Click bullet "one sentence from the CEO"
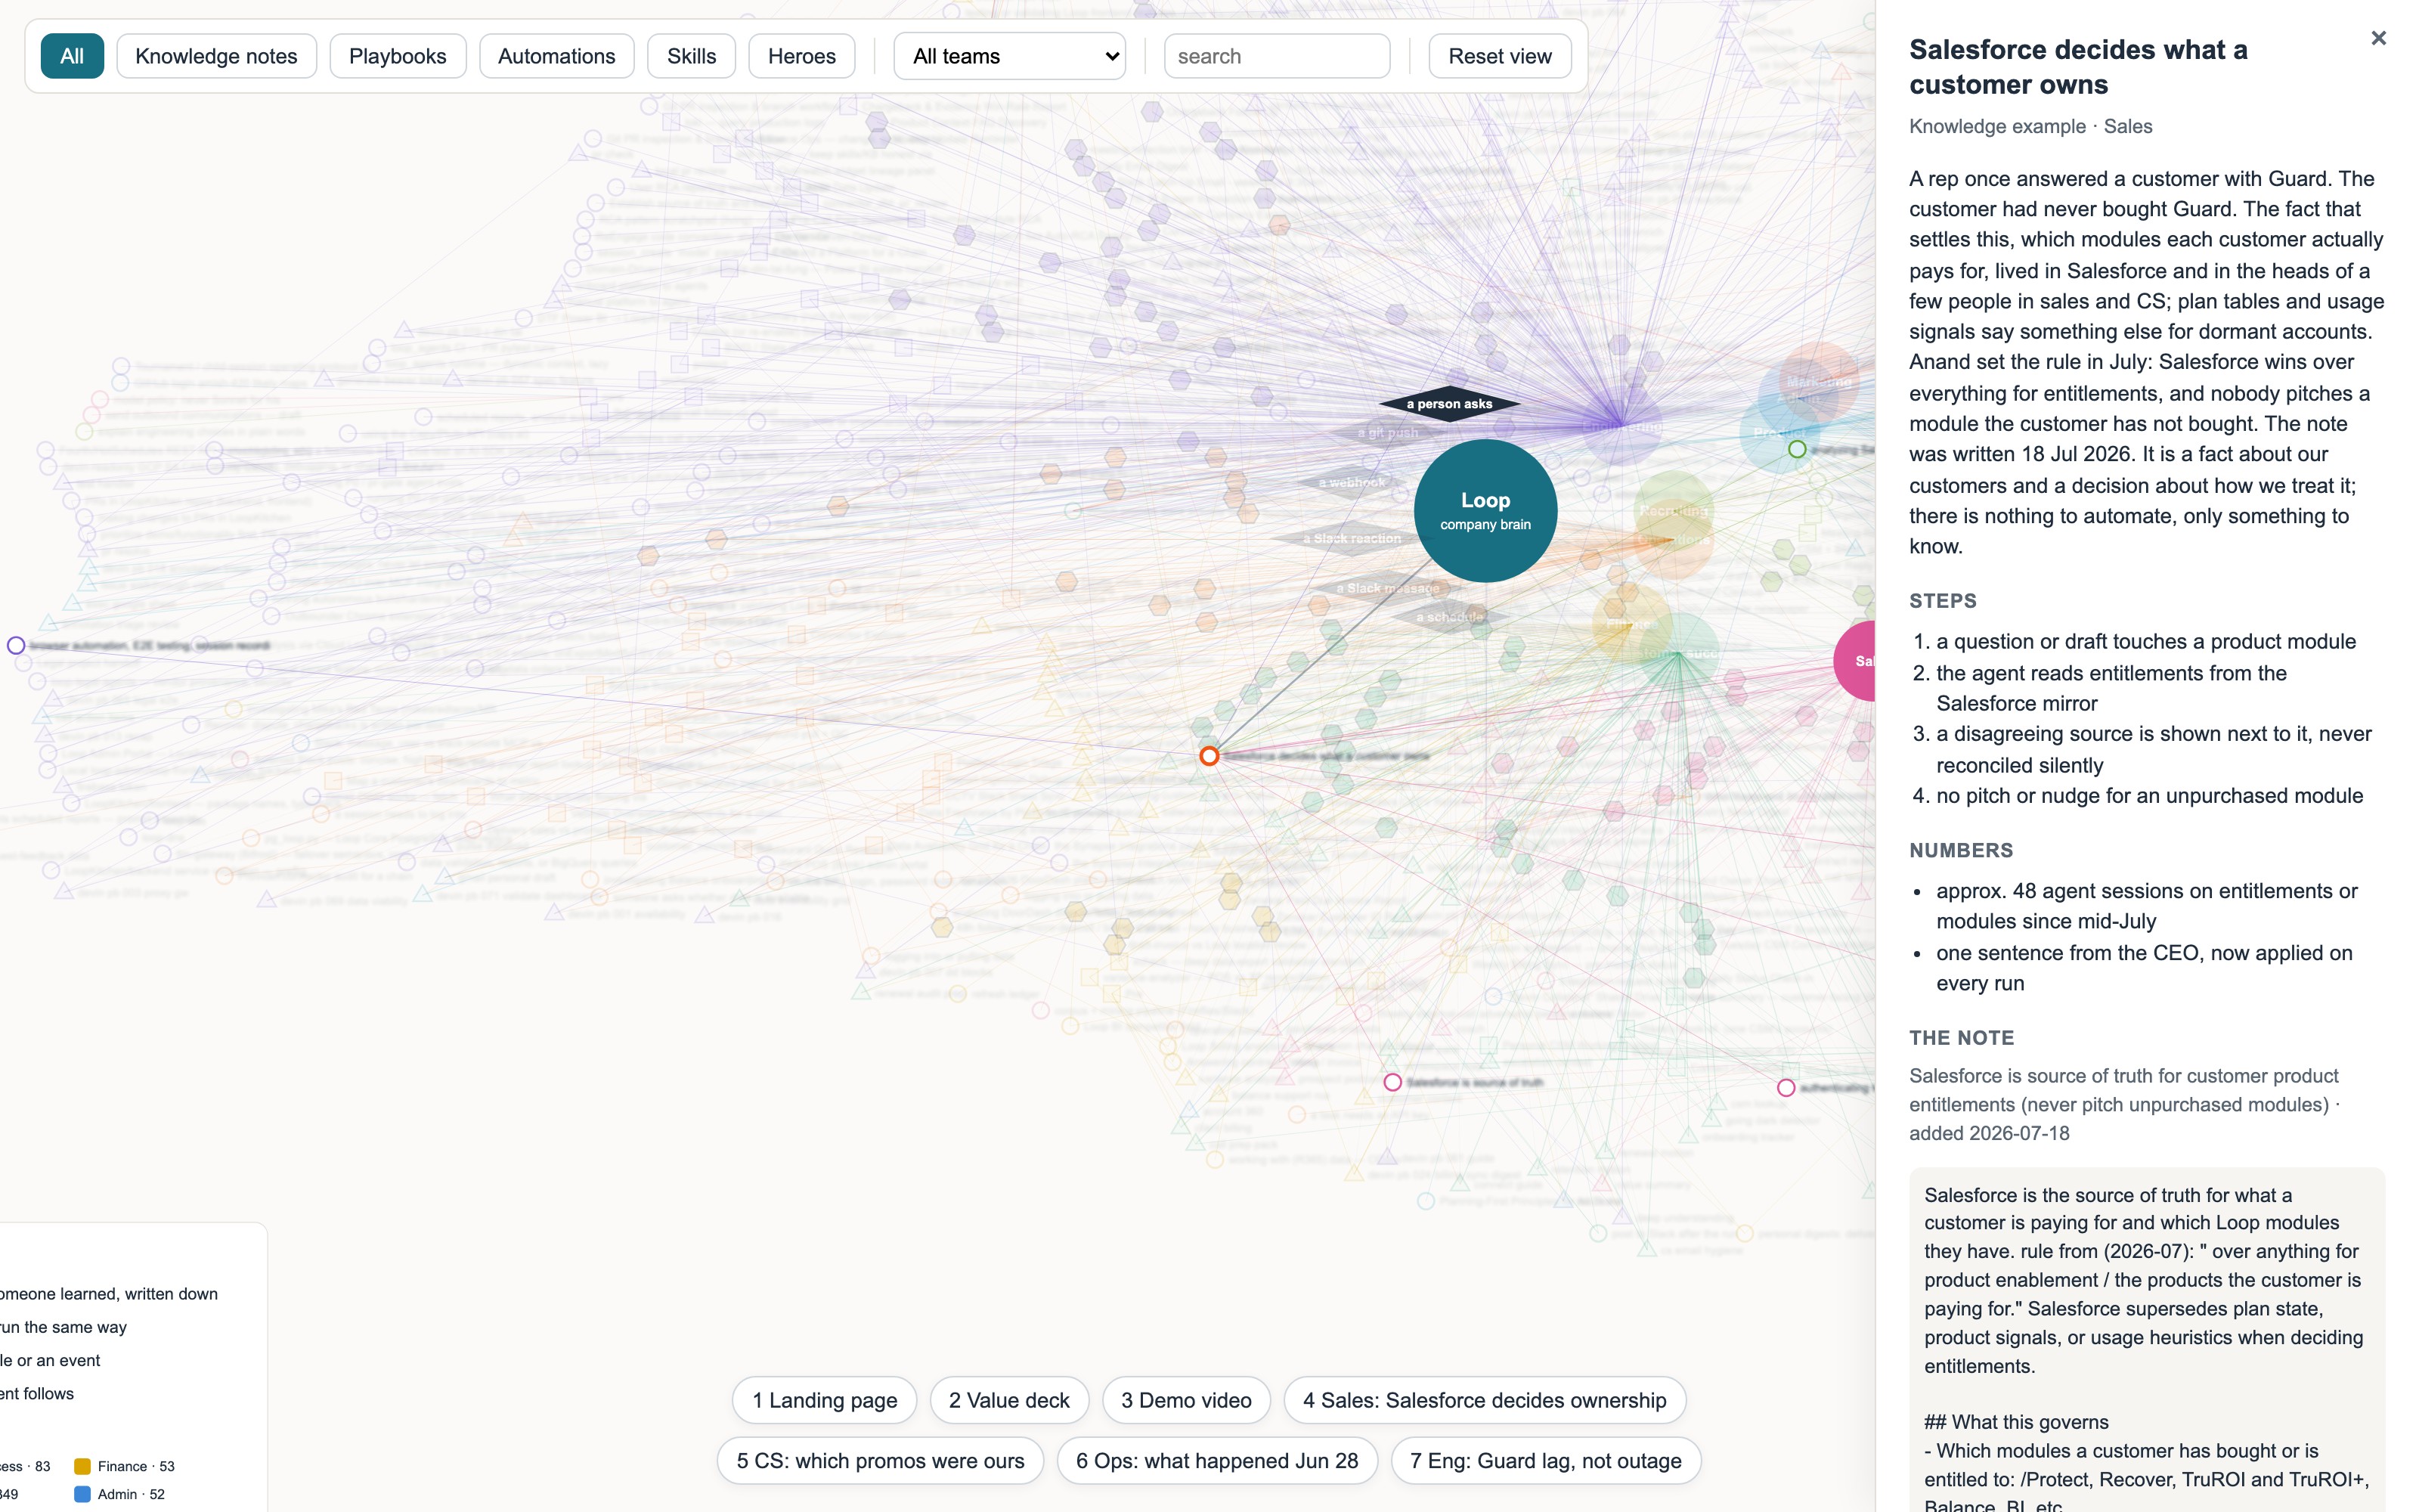Viewport: 2419px width, 1512px height. [x=2144, y=968]
